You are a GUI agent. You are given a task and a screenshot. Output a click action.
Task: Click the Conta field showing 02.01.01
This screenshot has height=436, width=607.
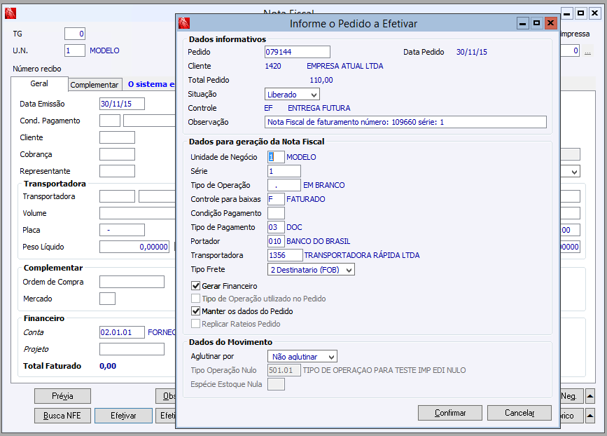[x=122, y=332]
